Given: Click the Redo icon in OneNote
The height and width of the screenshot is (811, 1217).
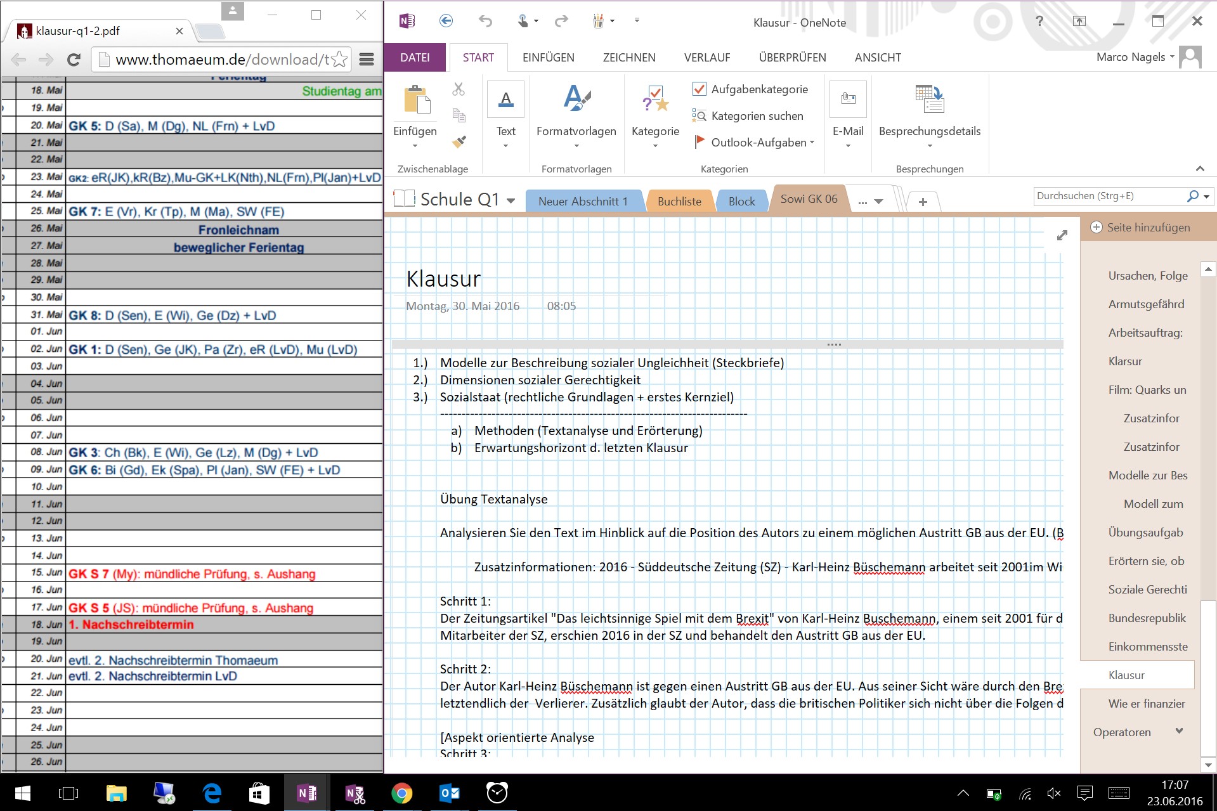Looking at the screenshot, I should click(561, 21).
